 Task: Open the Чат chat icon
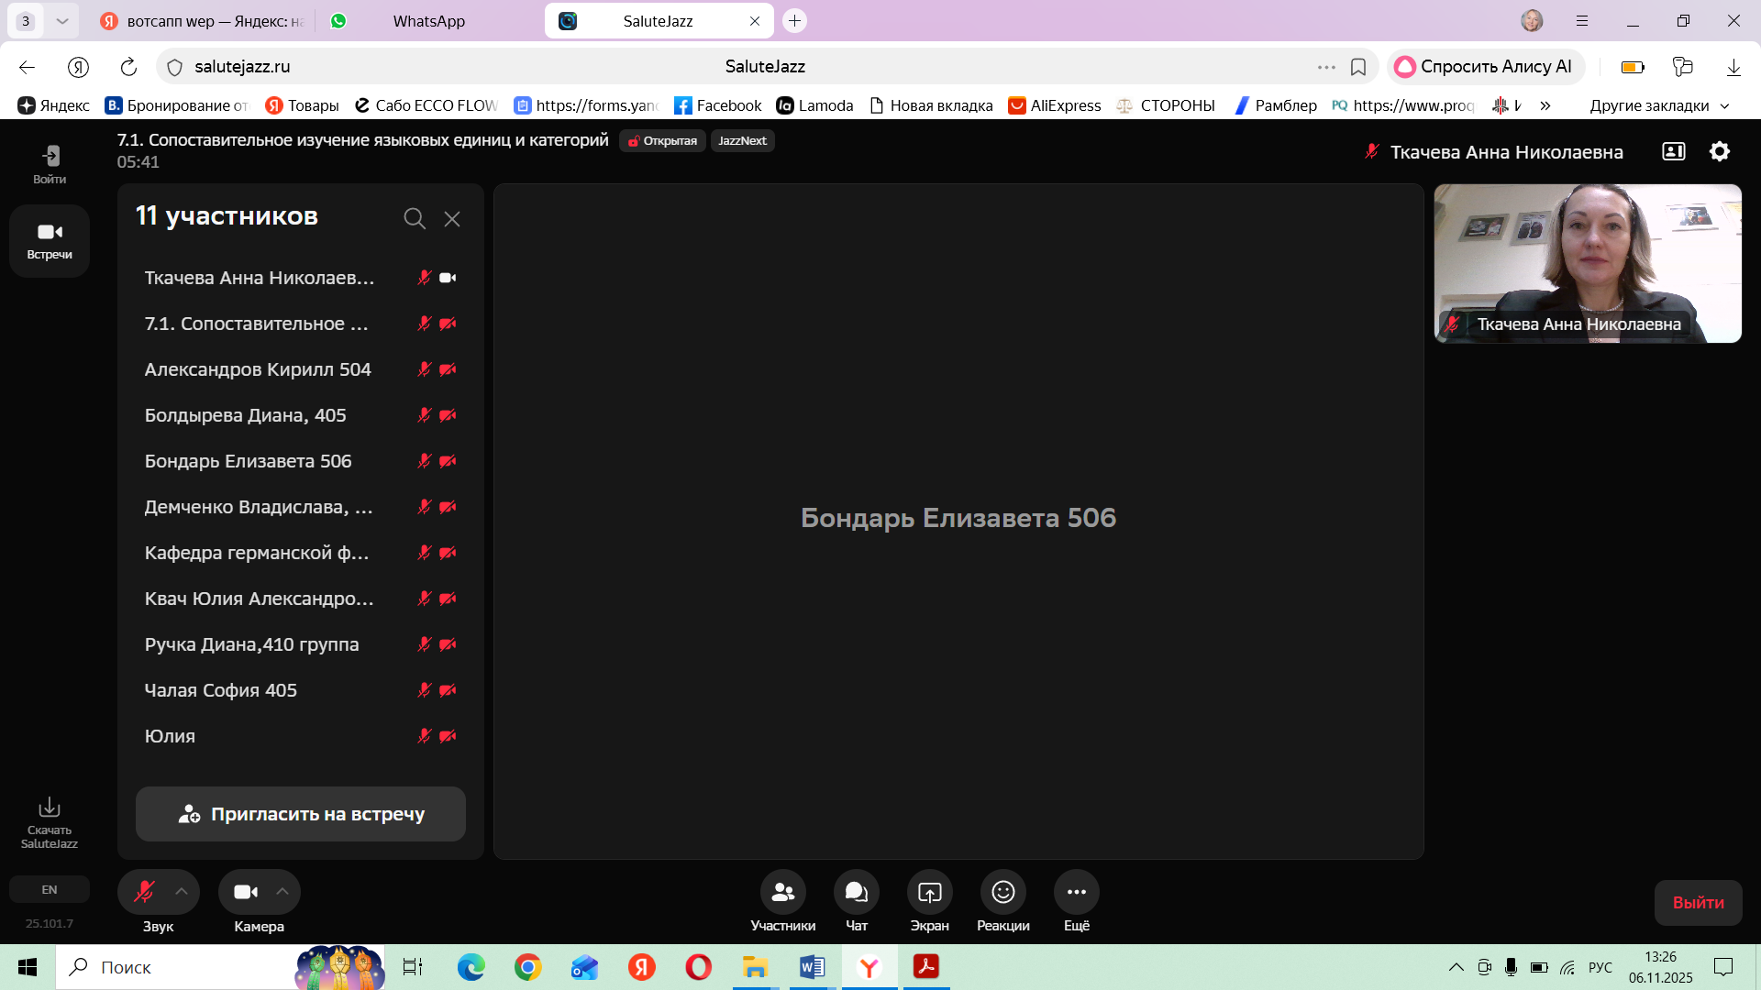click(856, 892)
